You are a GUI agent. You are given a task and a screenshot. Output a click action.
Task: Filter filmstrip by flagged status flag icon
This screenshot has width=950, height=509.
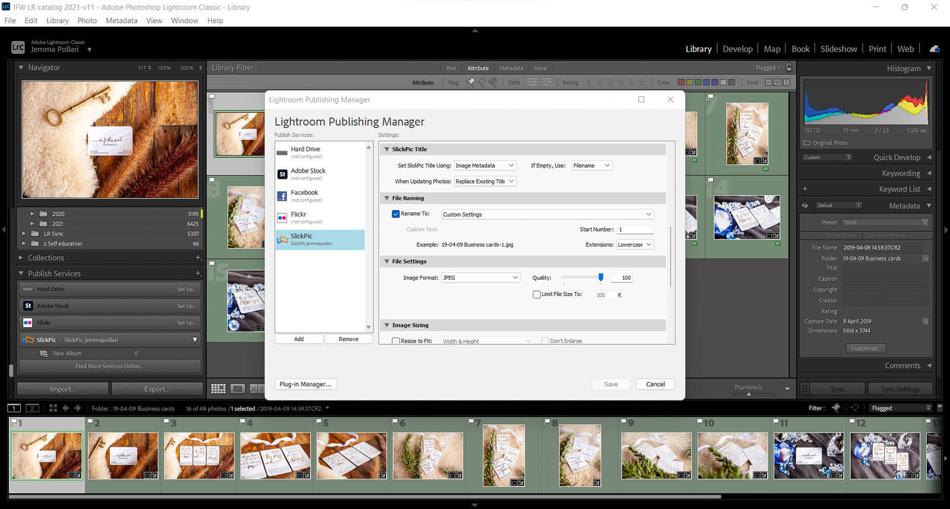(x=836, y=408)
